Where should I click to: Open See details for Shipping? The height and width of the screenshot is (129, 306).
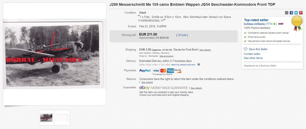pos(205,50)
